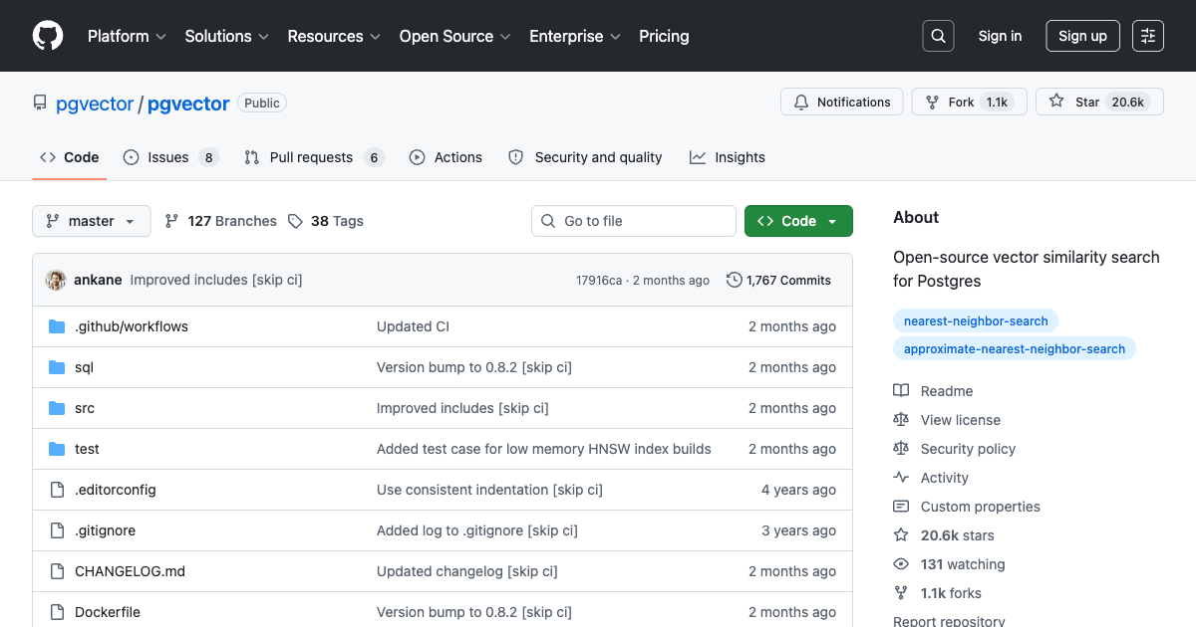Expand the Platform menu
This screenshot has height=627, width=1196.
click(129, 36)
